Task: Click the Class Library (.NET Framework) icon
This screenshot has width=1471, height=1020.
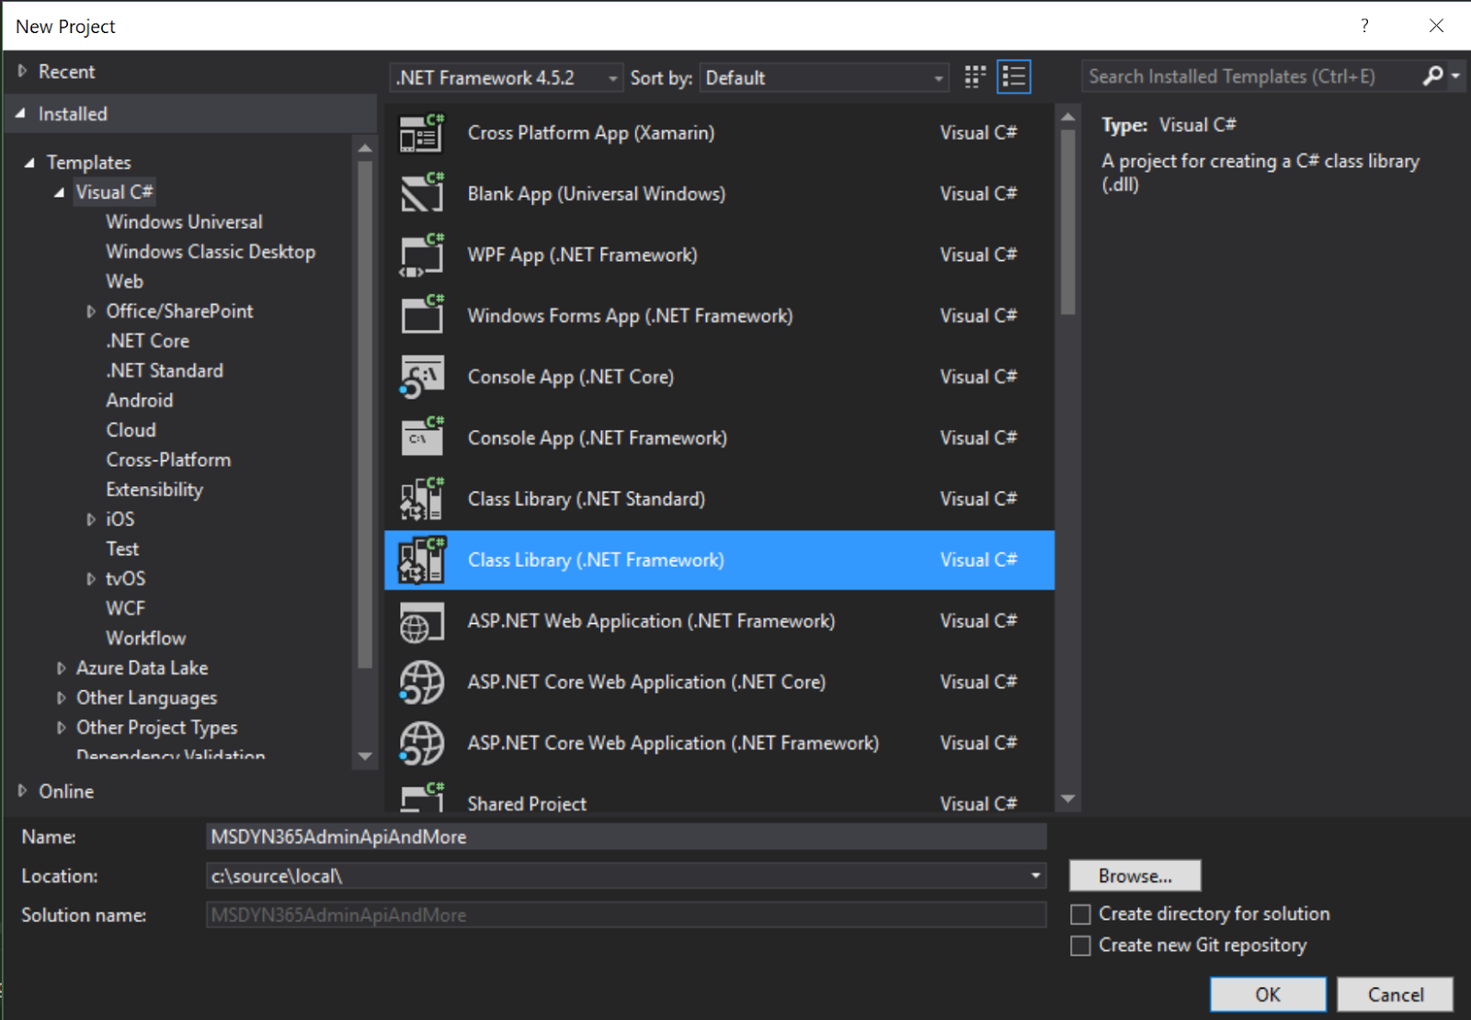Action: pos(422,560)
